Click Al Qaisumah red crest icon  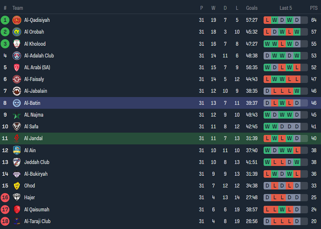pyautogui.click(x=17, y=210)
